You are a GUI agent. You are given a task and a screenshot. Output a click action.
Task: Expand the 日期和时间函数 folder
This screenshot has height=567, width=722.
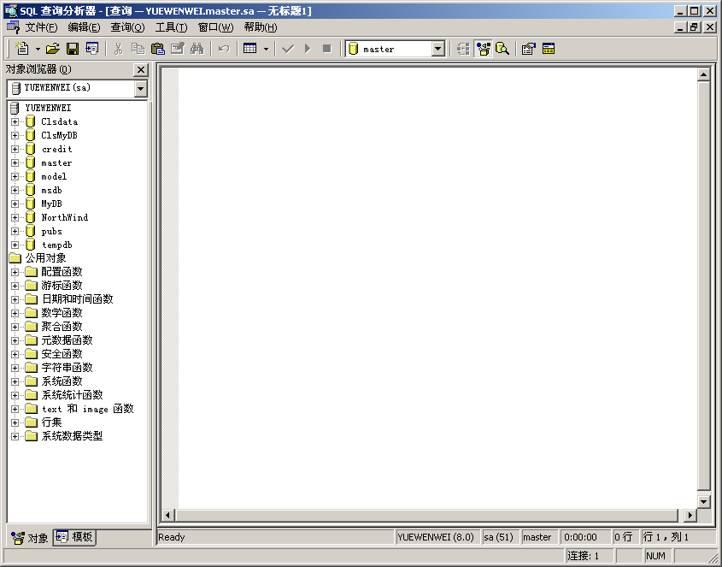coord(15,299)
